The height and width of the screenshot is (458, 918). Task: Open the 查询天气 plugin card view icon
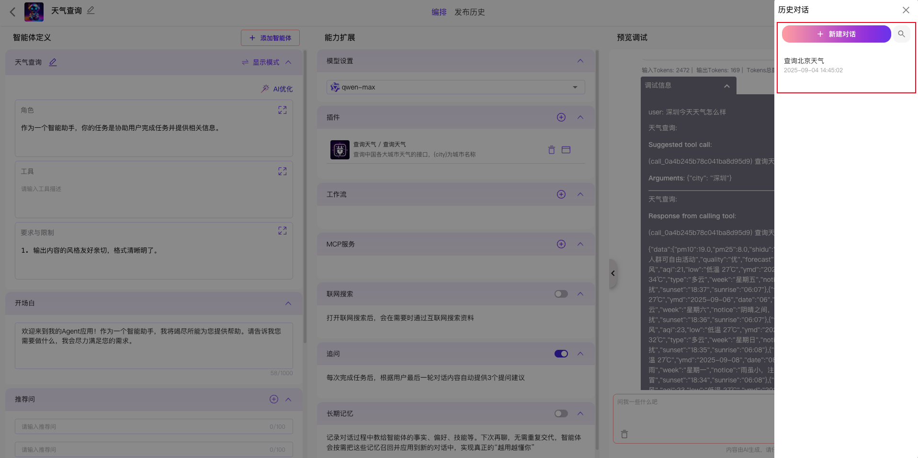[x=566, y=150]
